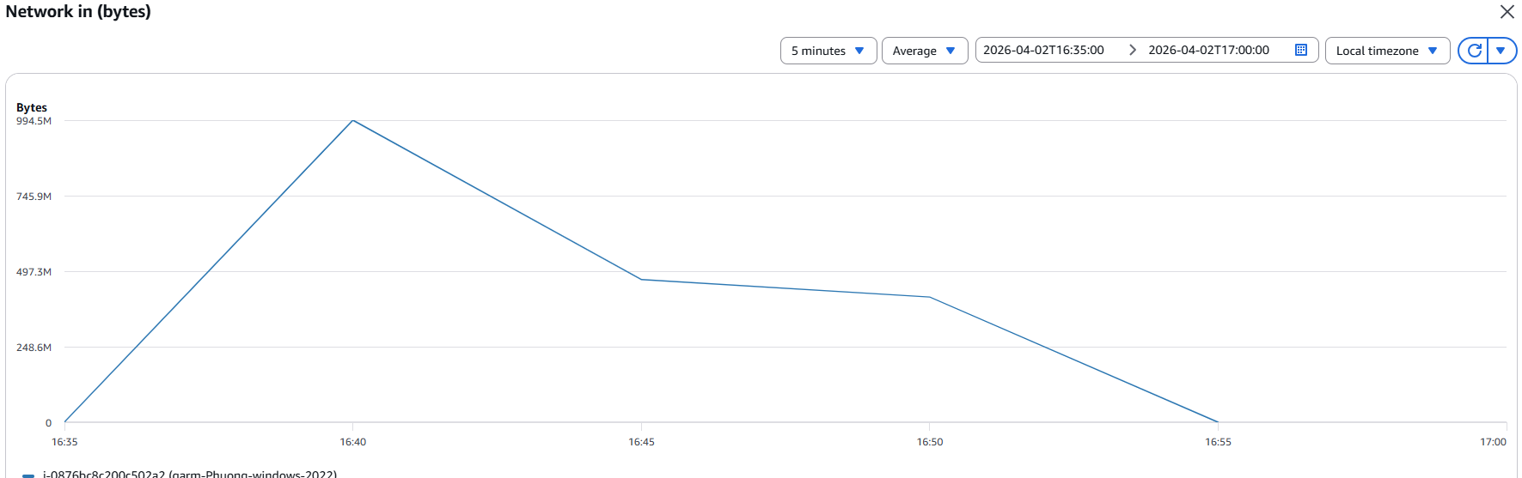Edit the end time 2026-04-02T17:00:00 field
The image size is (1522, 478).
pos(1208,50)
